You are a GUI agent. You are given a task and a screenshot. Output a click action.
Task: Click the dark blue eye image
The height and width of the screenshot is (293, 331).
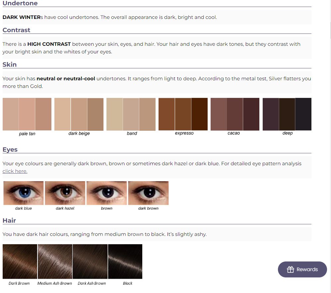click(24, 193)
